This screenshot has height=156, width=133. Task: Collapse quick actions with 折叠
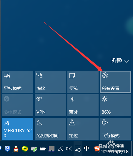coord(117,61)
